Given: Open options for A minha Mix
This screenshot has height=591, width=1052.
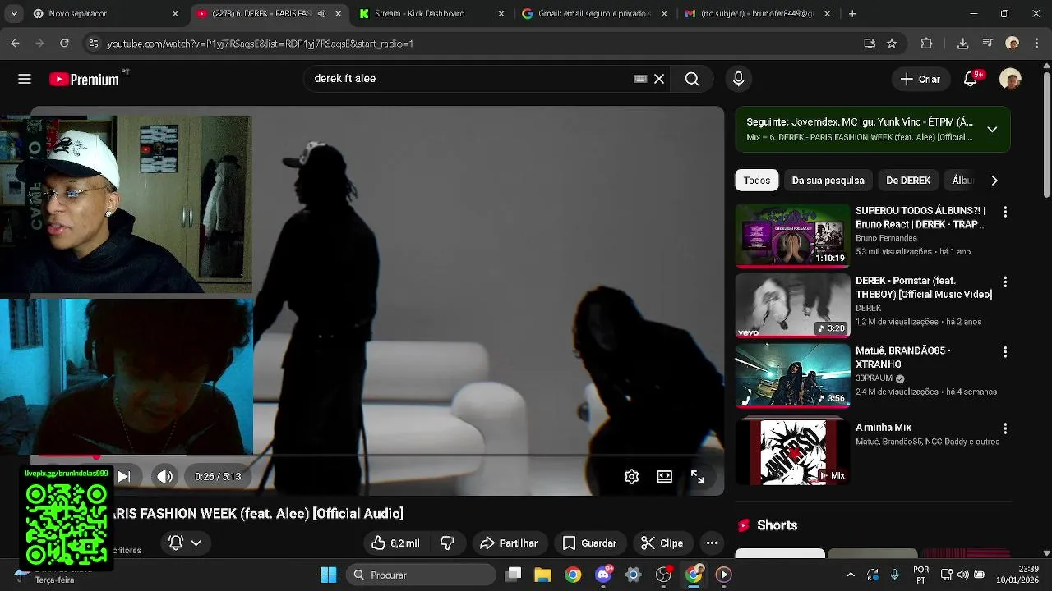Looking at the screenshot, I should 1004,428.
